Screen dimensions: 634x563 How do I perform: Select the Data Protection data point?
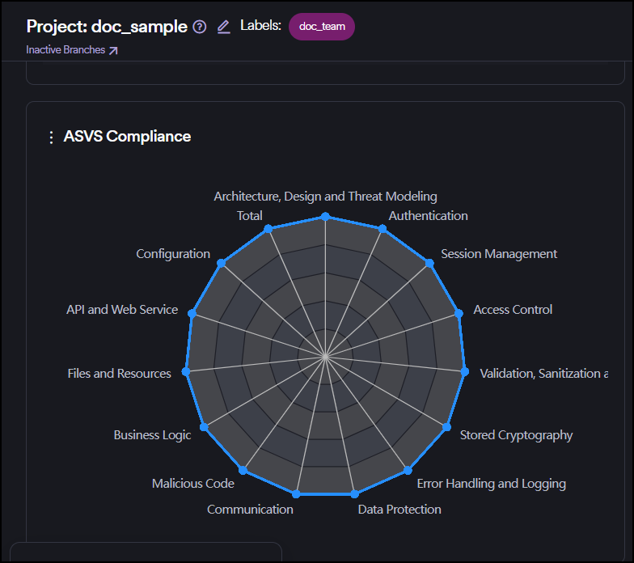click(353, 493)
